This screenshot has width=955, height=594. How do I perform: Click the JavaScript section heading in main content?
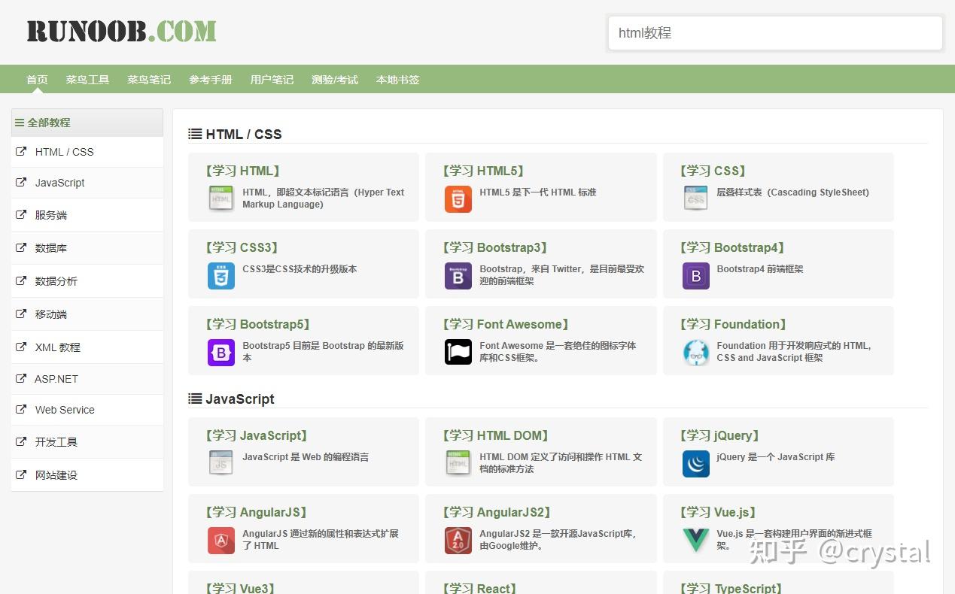239,399
